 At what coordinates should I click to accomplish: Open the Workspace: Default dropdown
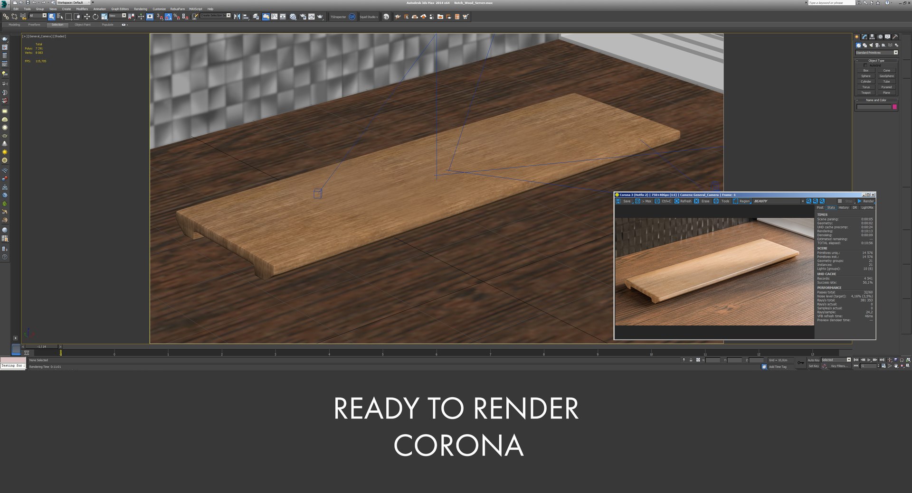[x=74, y=2]
